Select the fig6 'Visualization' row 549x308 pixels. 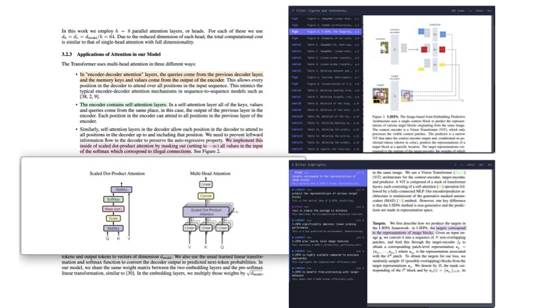326,84
